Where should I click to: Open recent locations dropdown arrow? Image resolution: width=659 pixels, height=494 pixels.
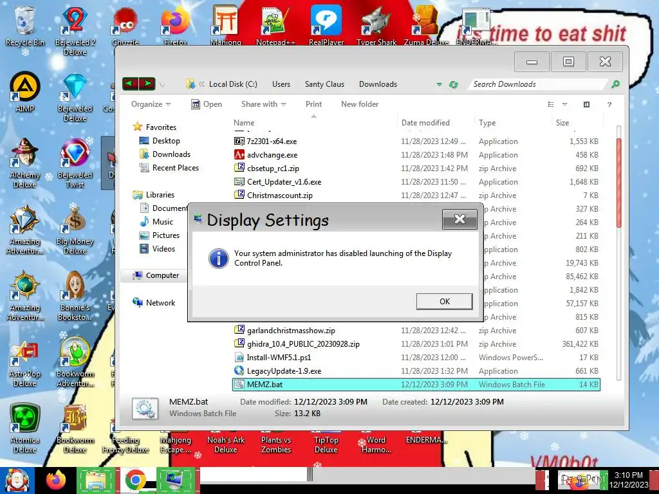tap(162, 84)
